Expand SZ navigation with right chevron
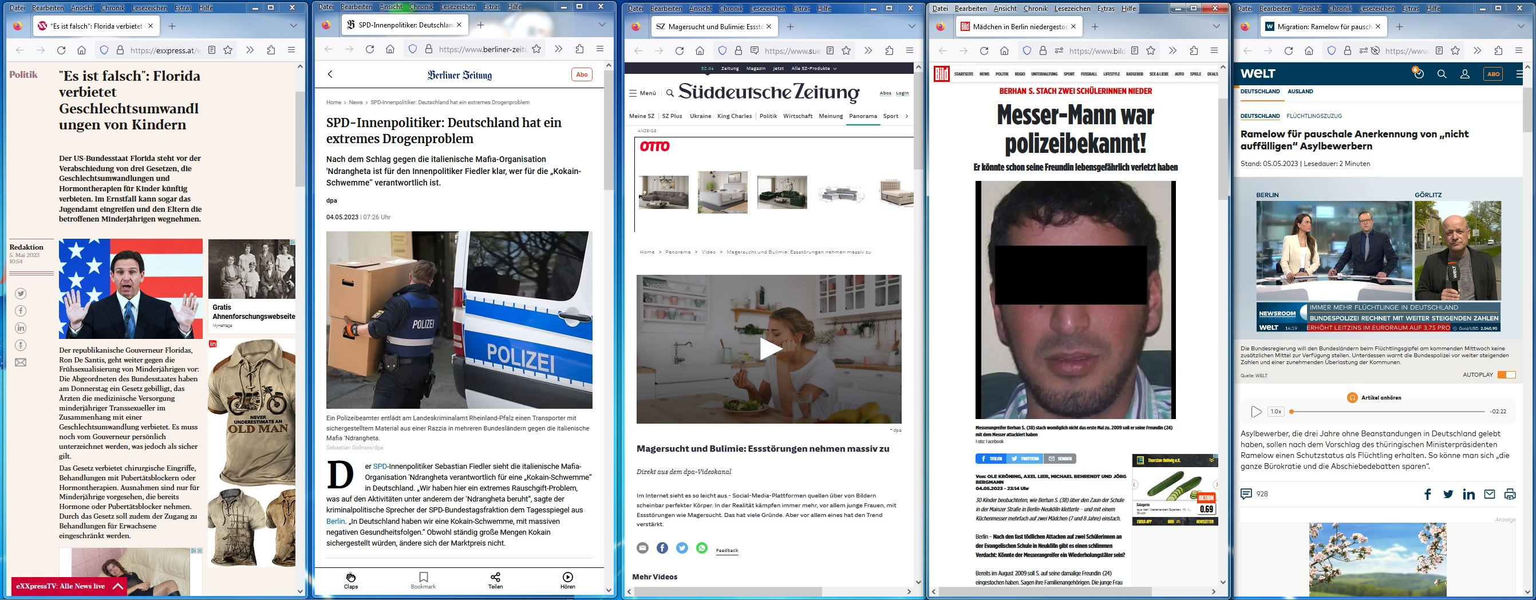Image resolution: width=1536 pixels, height=600 pixels. (907, 116)
